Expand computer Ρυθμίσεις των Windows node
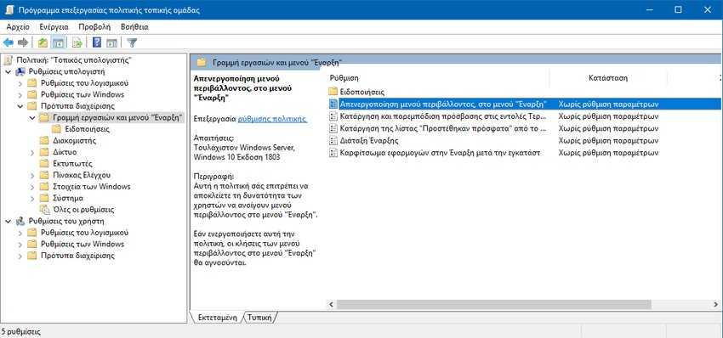The width and height of the screenshot is (723, 338). point(20,95)
